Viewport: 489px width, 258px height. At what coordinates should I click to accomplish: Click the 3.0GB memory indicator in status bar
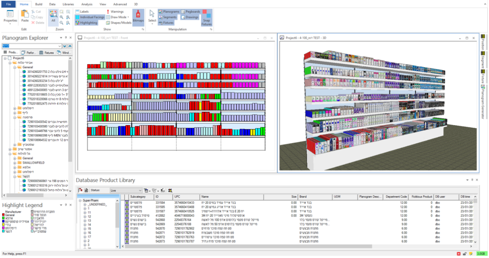pyautogui.click(x=481, y=254)
